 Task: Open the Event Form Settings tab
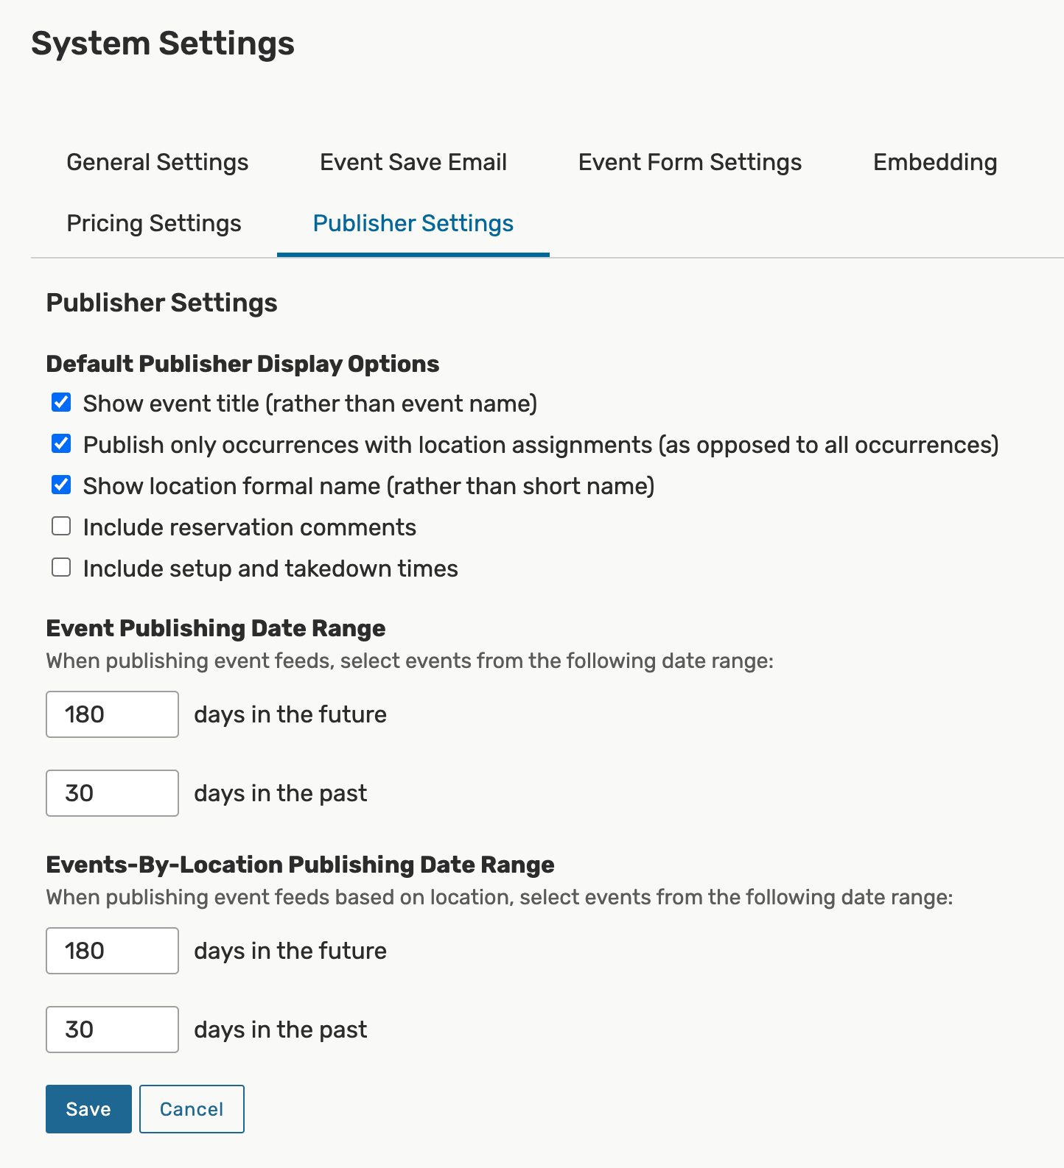tap(690, 162)
